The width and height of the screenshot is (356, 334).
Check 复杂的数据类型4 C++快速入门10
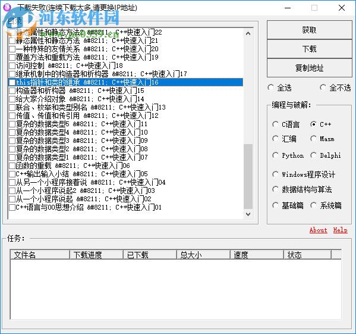[12, 132]
